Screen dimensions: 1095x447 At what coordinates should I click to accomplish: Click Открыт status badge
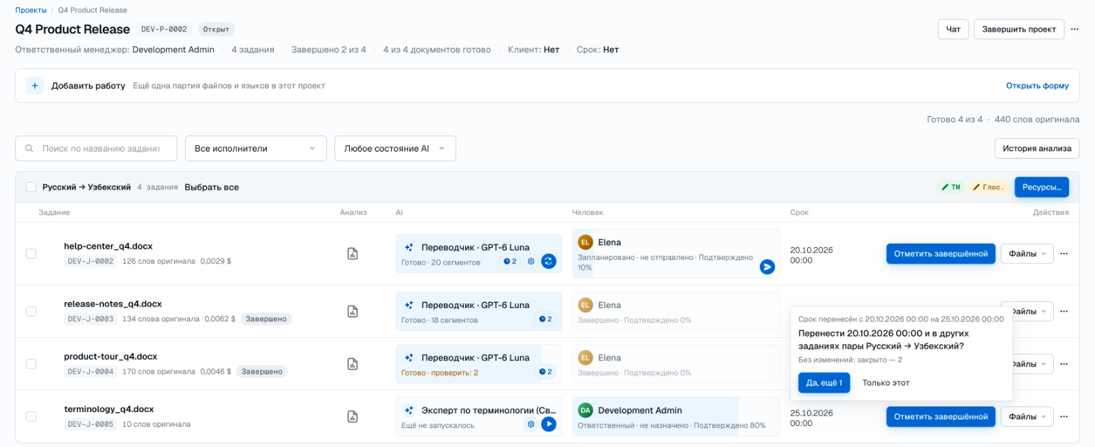216,29
